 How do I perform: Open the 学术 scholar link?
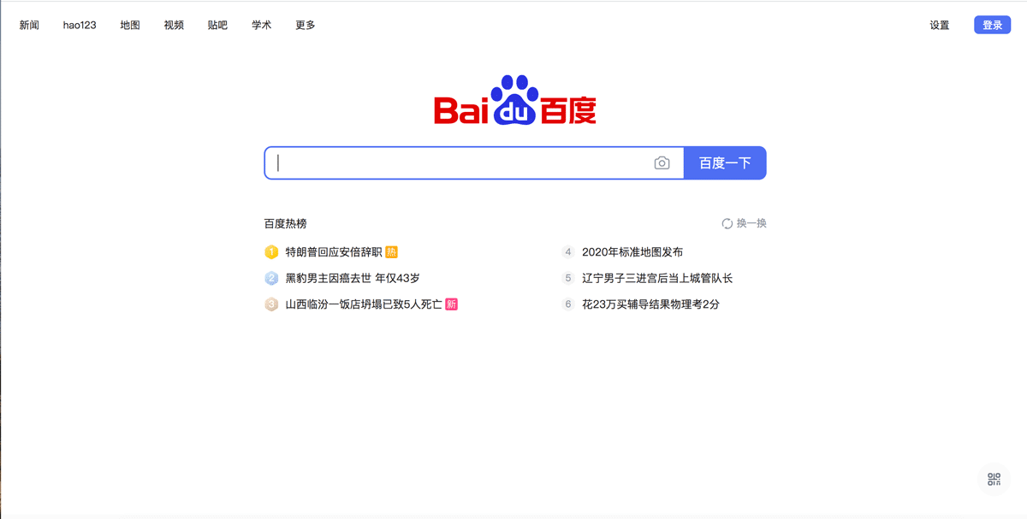click(261, 25)
